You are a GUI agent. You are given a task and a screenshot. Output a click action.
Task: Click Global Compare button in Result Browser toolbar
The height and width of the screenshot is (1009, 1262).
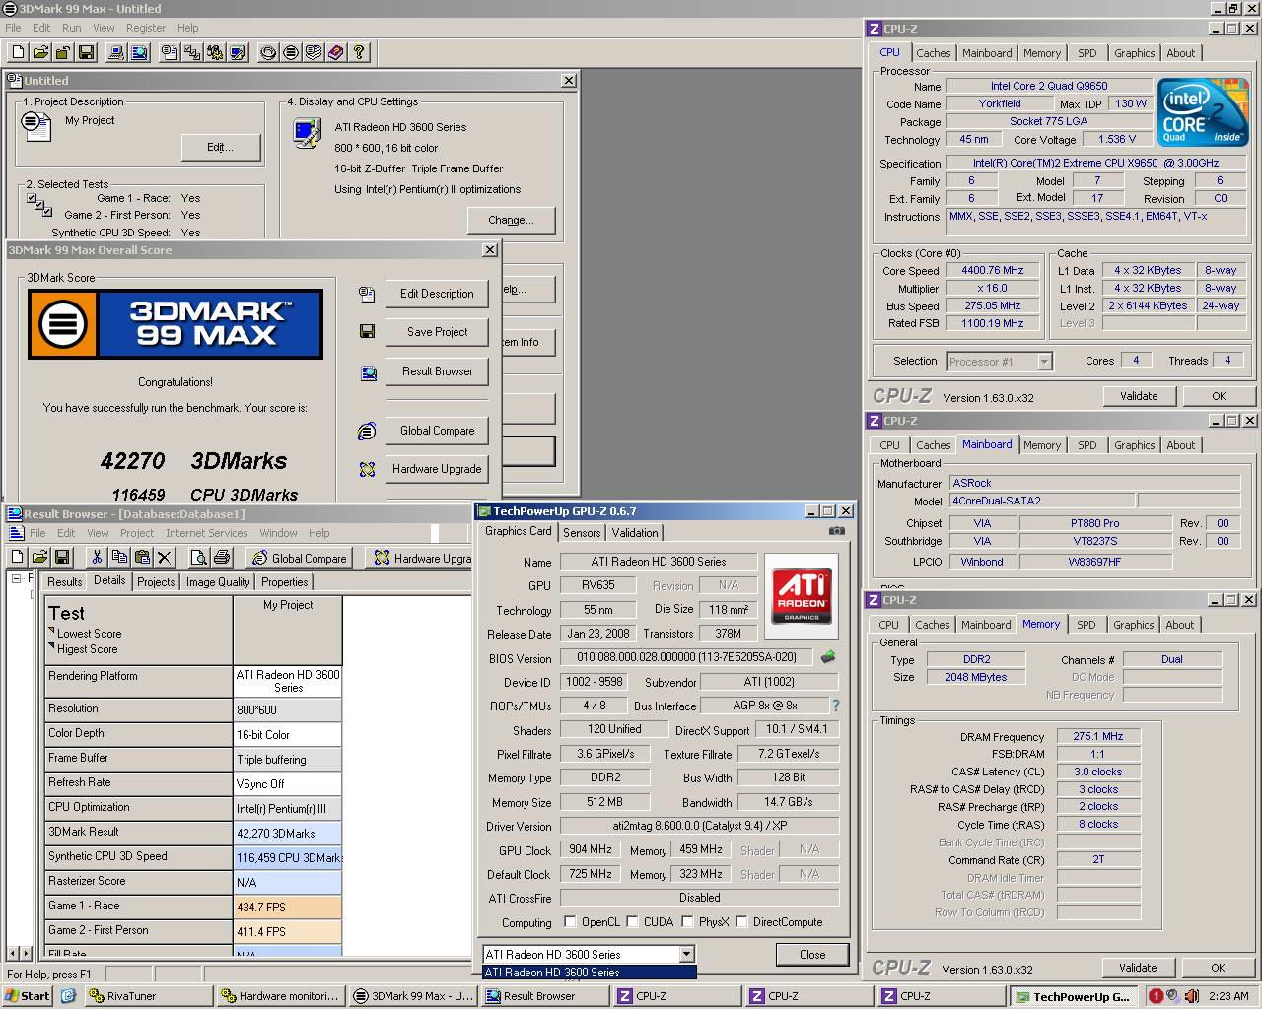coord(300,559)
